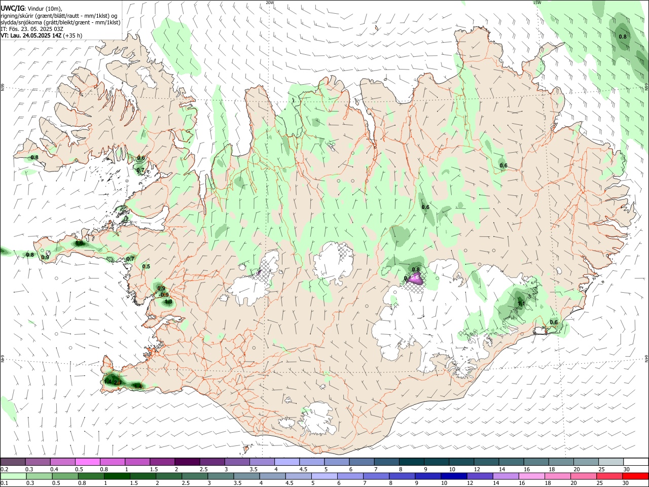Click the bright pink 0.5 swatch, upper legend row
This screenshot has width=649, height=487.
[x=87, y=462]
